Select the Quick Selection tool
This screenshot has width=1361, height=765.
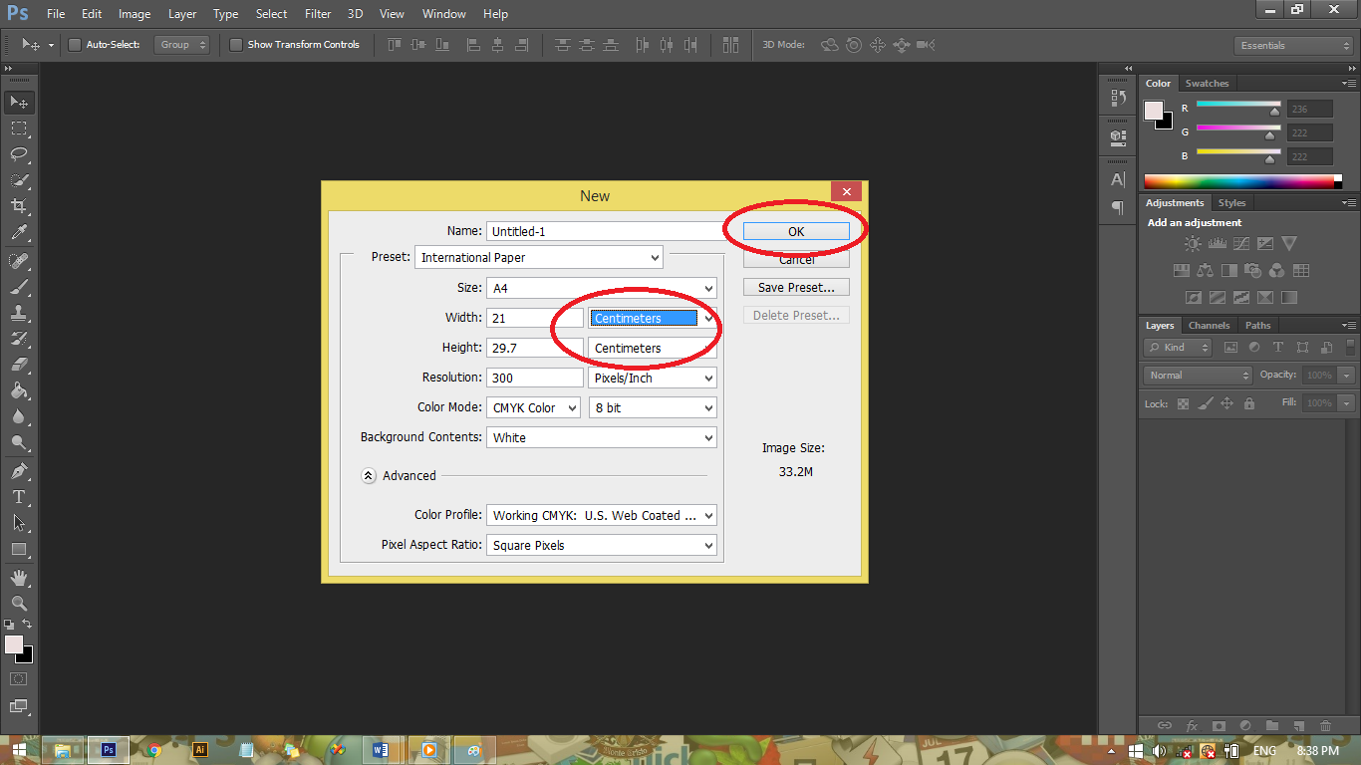tap(19, 180)
